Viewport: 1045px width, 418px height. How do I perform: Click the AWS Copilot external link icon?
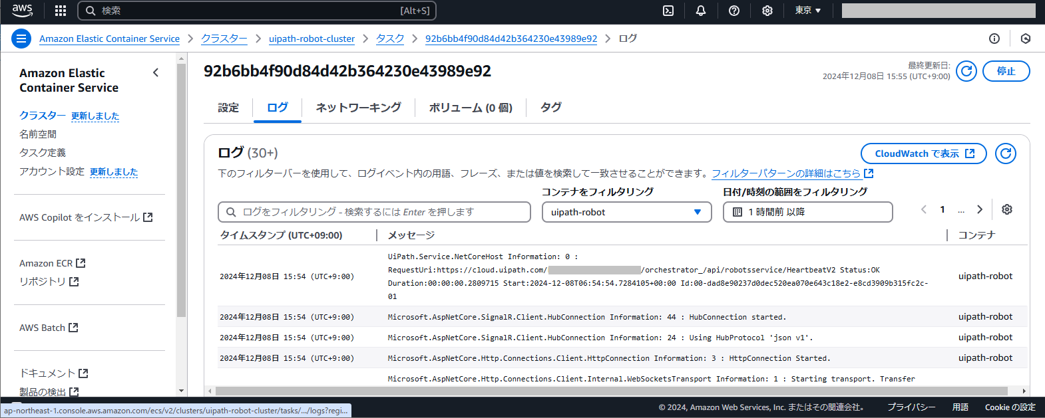coord(148,217)
